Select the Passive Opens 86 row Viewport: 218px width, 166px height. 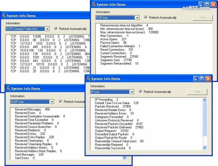(x=113, y=43)
